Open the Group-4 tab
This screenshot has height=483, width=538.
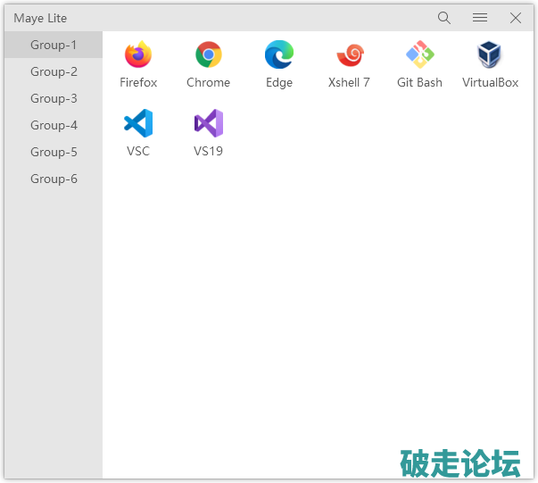tap(54, 125)
